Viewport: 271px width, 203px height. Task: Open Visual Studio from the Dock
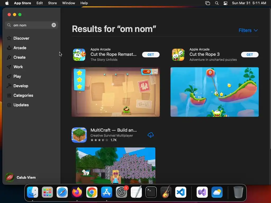(202, 192)
